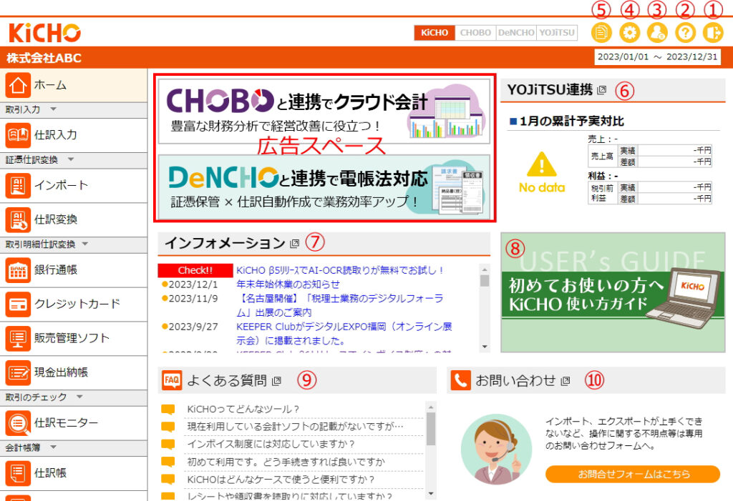The image size is (733, 501).
Task: Open 銀行通帳 in sidebar
Action: click(x=74, y=270)
